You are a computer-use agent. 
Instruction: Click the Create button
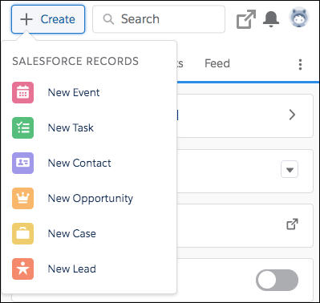(48, 19)
